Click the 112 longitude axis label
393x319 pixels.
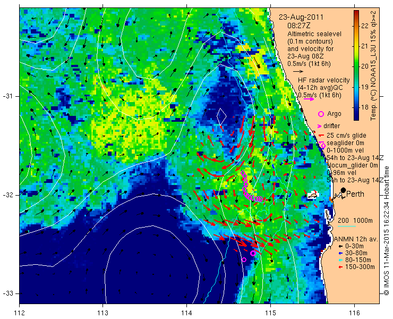pos(19,313)
